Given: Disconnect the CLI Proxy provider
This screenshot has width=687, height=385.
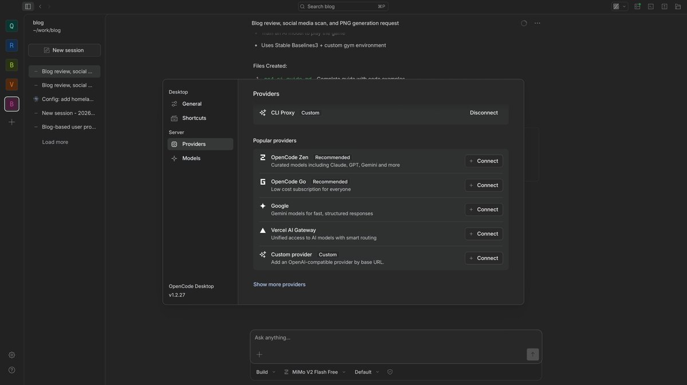Looking at the screenshot, I should coord(484,113).
